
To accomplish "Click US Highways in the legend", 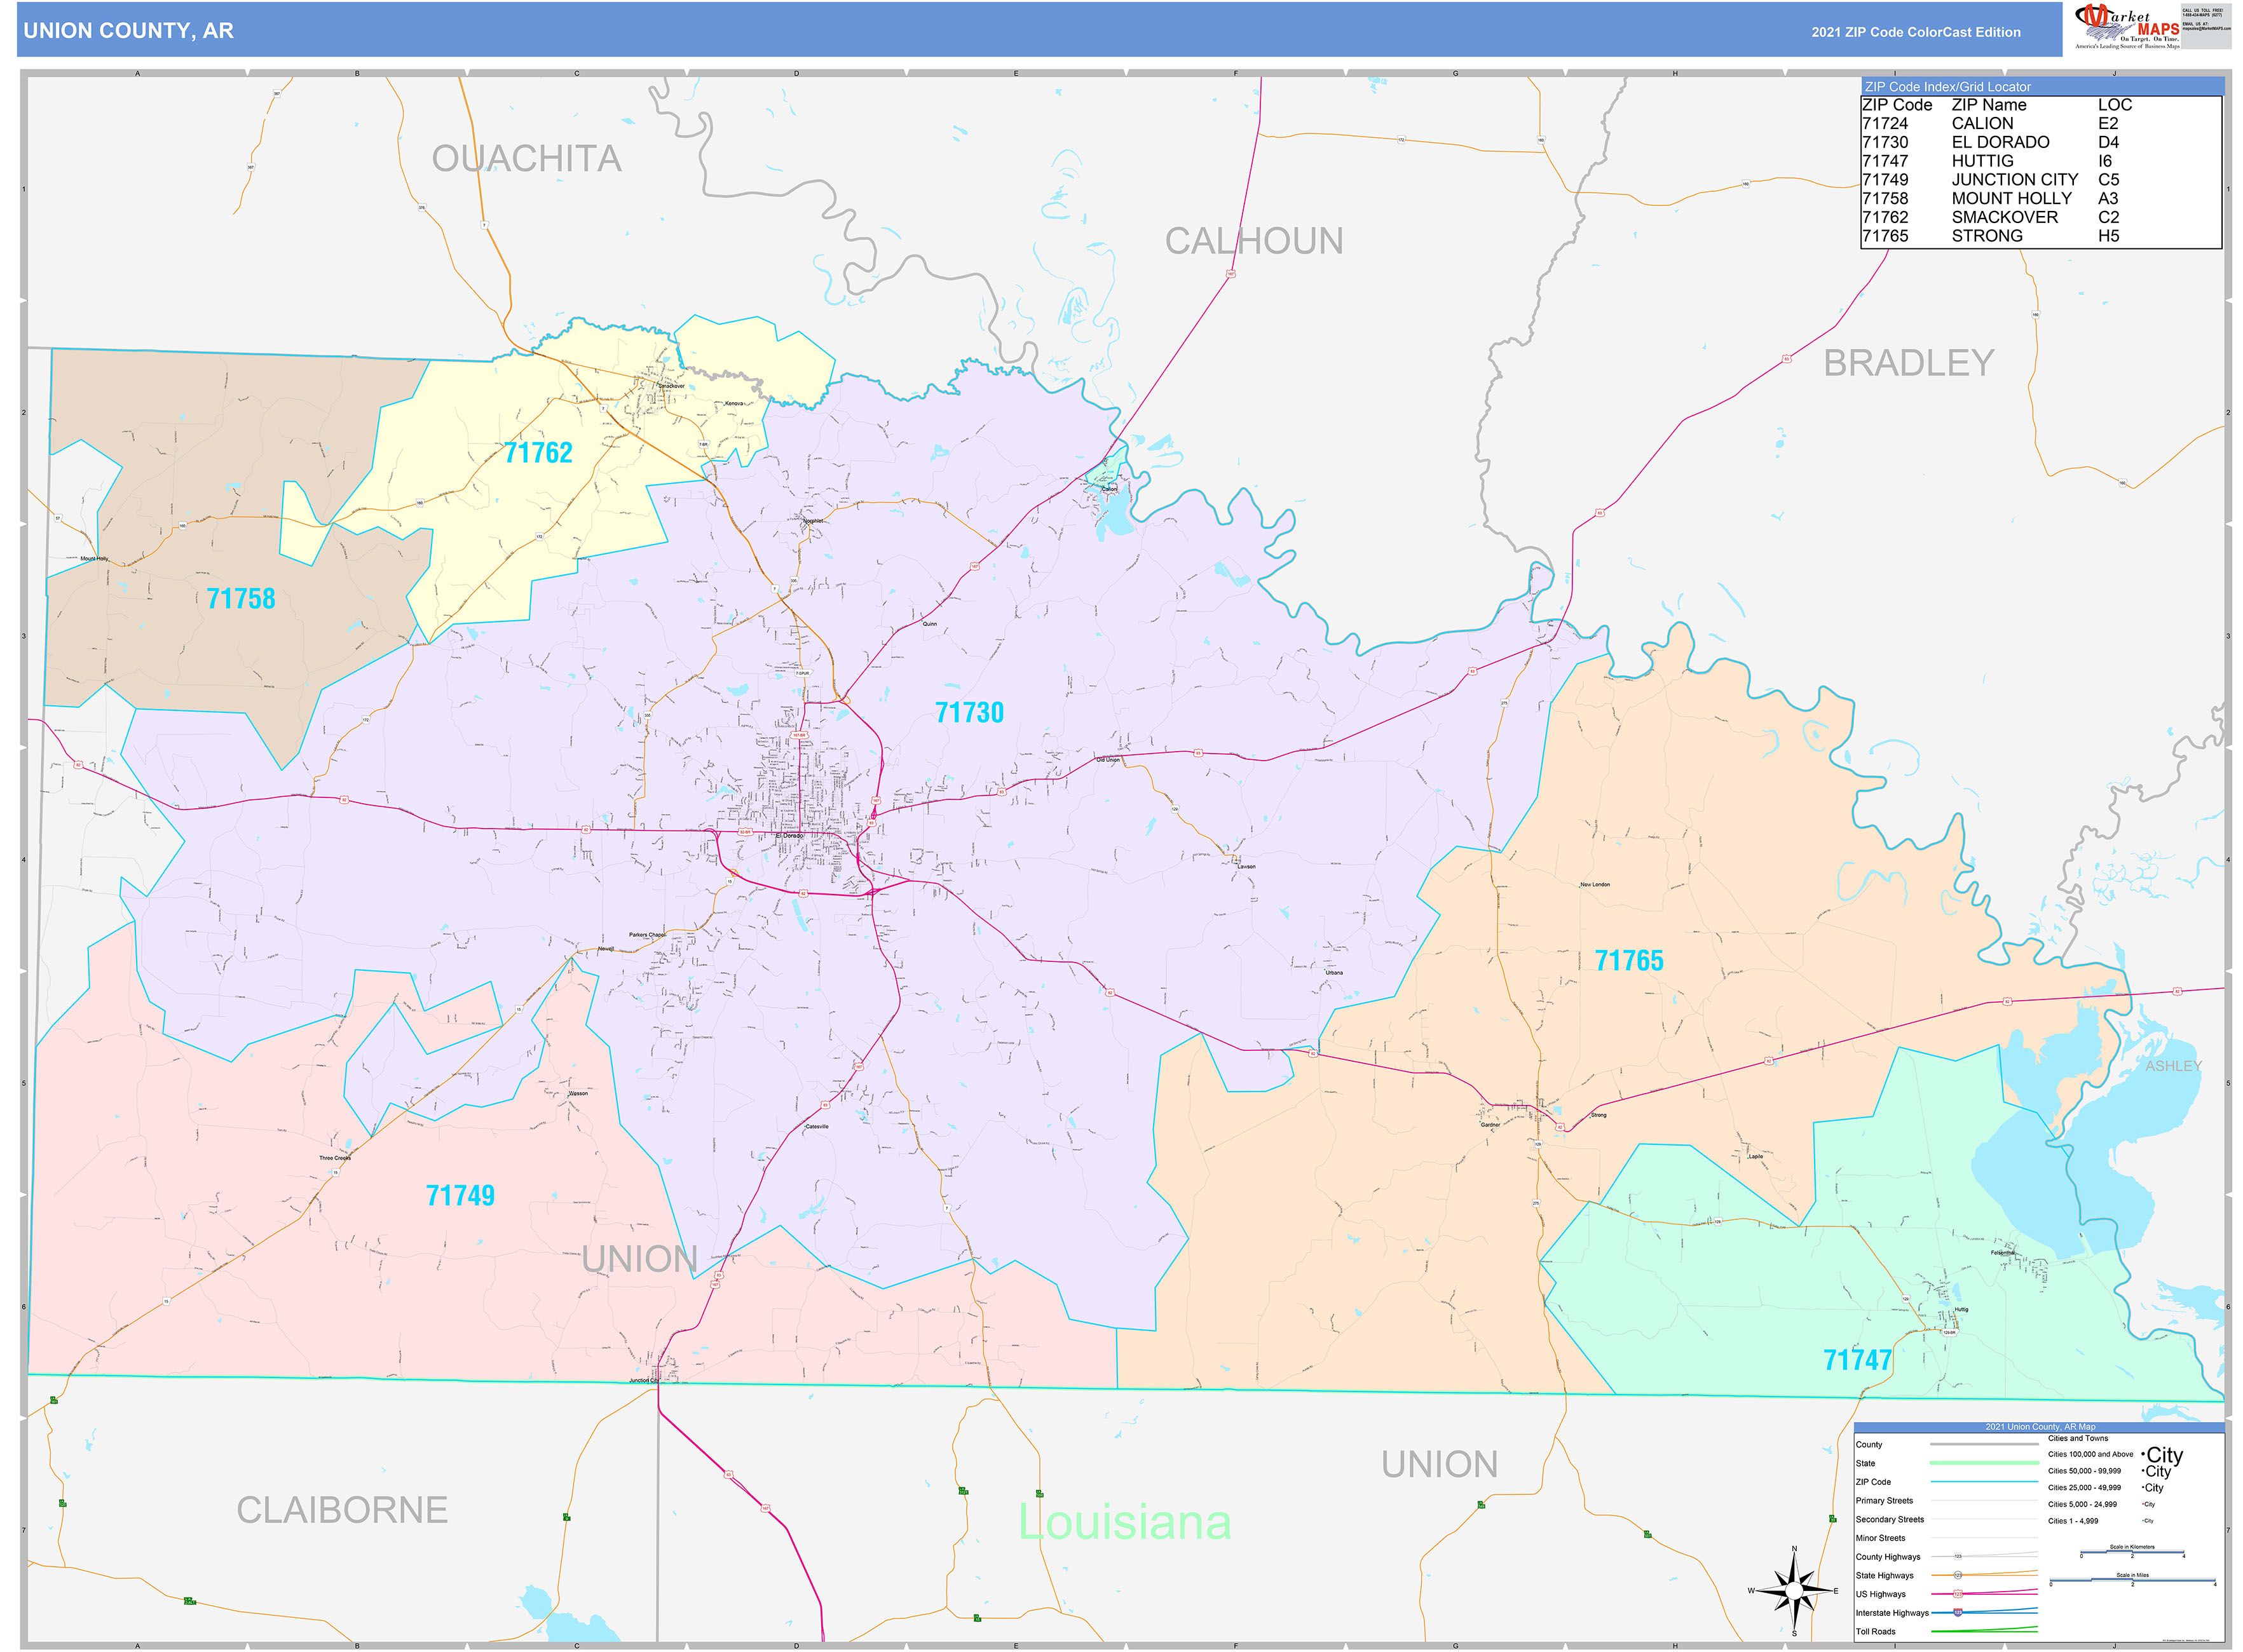I will (1880, 1594).
